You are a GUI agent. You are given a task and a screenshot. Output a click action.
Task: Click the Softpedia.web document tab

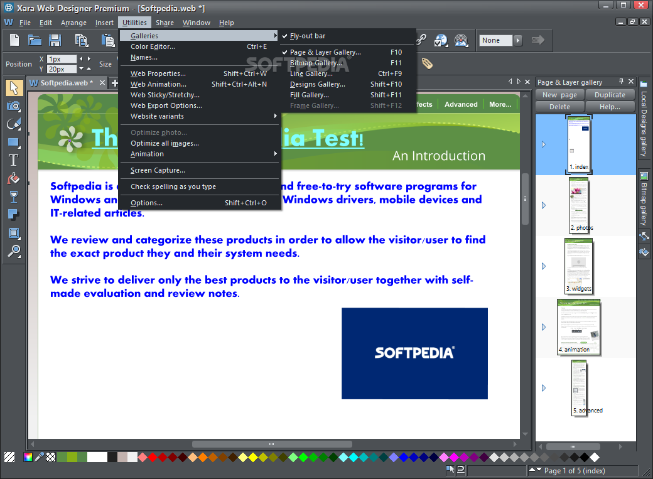(66, 83)
